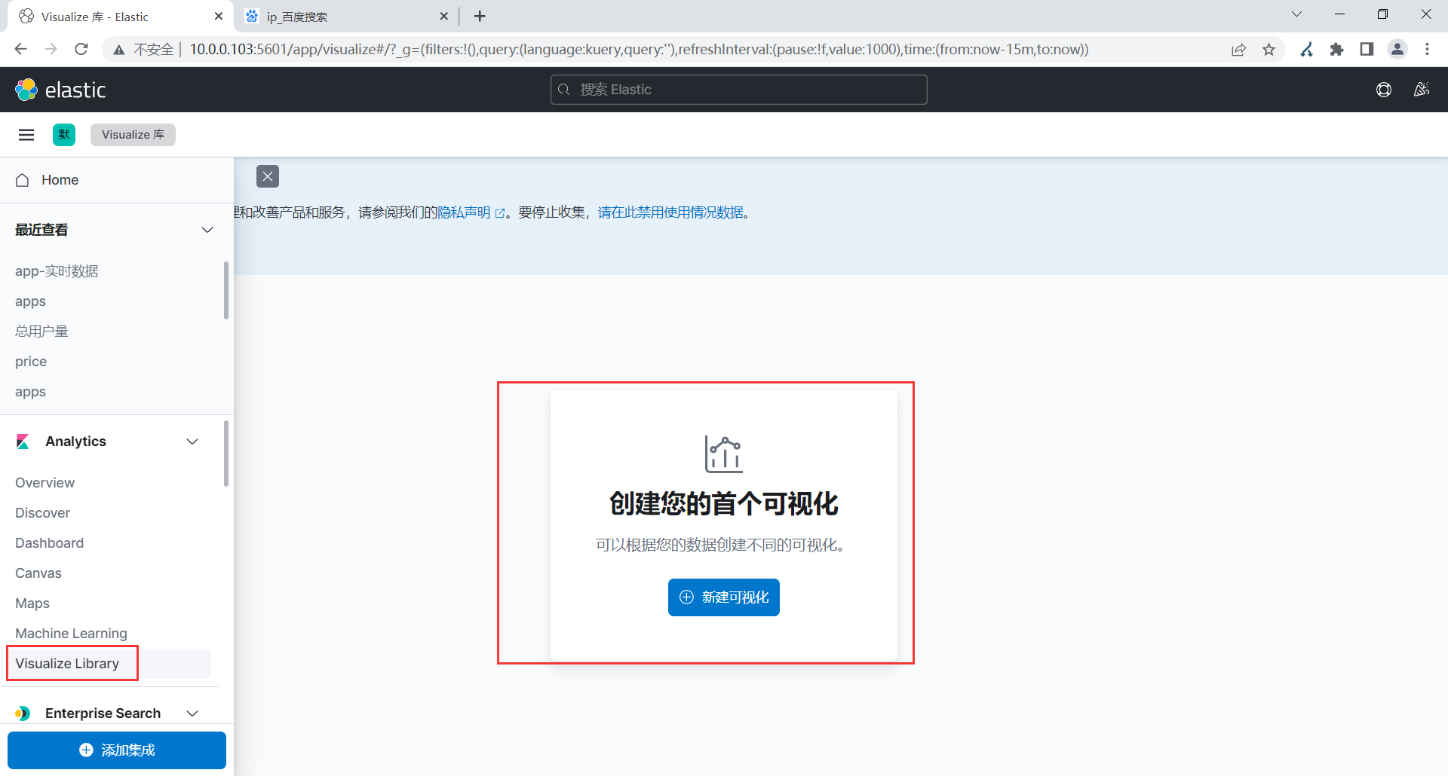Collapse the Analytics section
Screen dimensions: 1448x776
point(192,441)
